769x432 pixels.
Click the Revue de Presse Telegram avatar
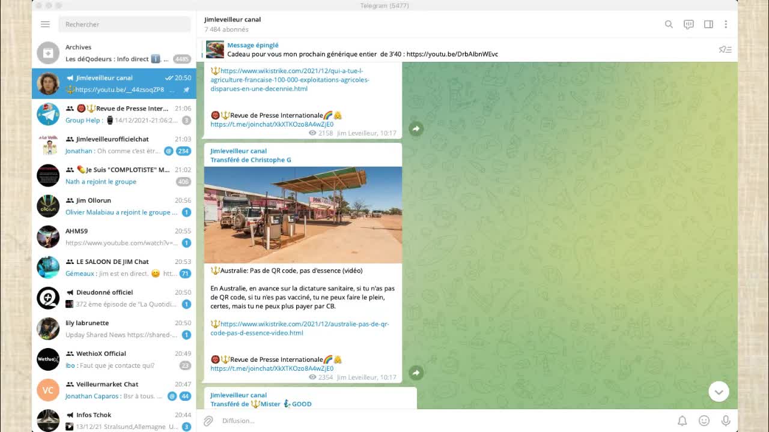click(48, 114)
